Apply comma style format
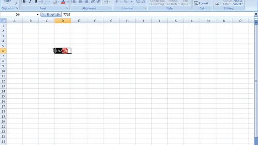 tap(131, 2)
